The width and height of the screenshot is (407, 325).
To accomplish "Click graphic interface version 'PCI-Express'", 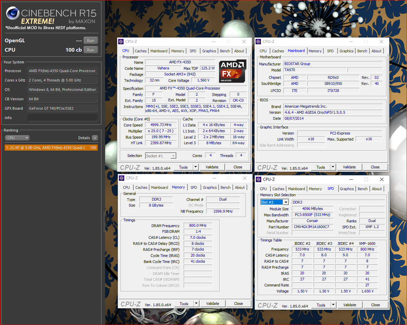I will click(x=340, y=133).
